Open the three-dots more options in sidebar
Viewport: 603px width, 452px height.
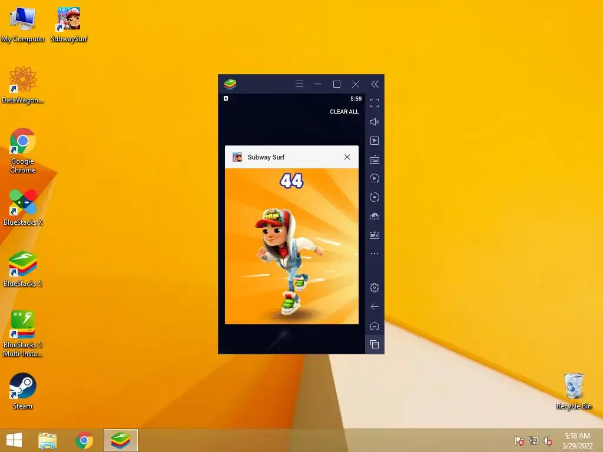[x=375, y=254]
